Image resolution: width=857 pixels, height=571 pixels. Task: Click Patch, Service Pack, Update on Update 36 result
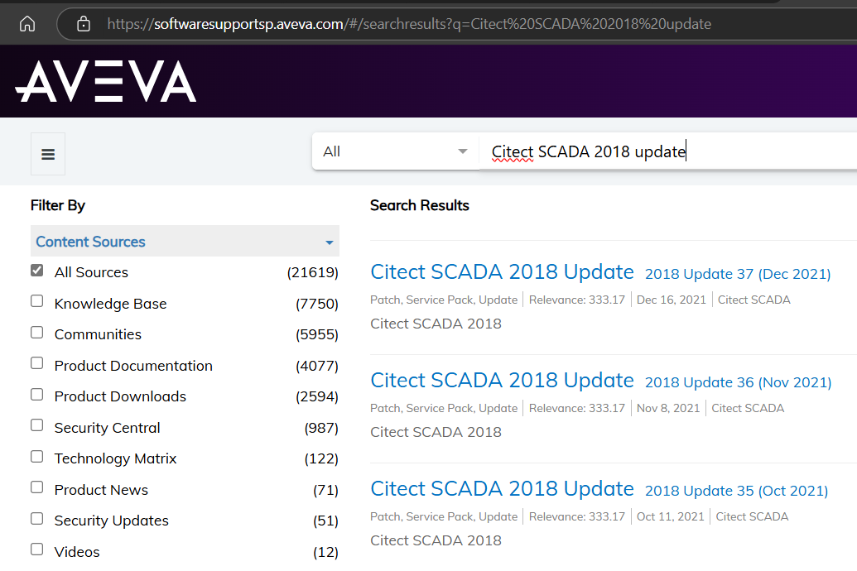444,408
